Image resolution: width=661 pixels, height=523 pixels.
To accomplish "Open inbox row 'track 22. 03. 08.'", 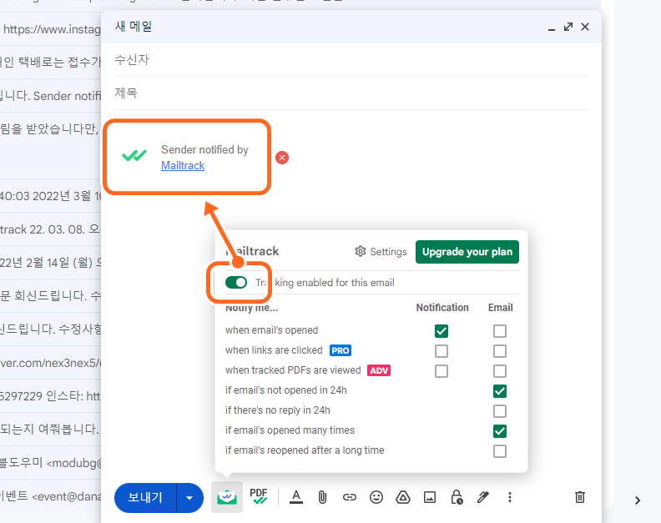I will click(51, 229).
